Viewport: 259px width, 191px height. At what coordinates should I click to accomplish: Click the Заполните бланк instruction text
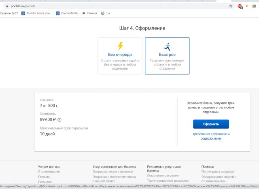[x=211, y=107]
